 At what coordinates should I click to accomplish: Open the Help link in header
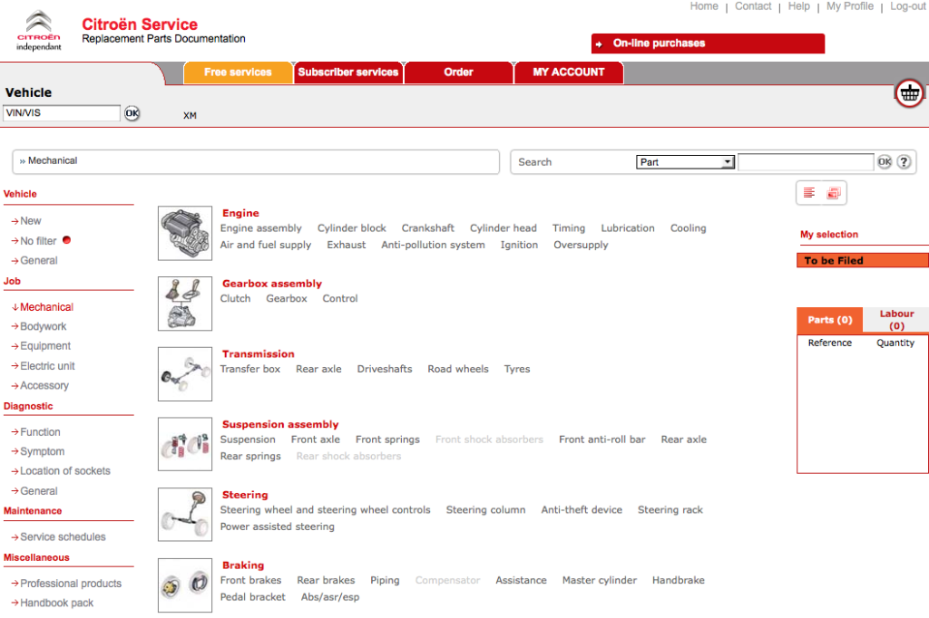pos(798,6)
